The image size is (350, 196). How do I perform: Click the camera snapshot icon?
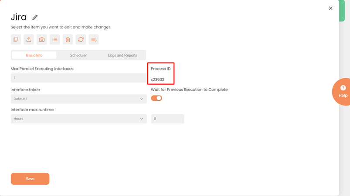click(42, 40)
